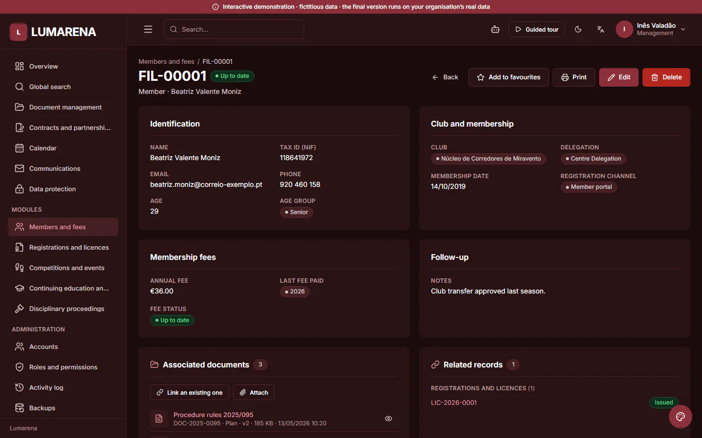Click the Centre Delegation tag

point(593,159)
